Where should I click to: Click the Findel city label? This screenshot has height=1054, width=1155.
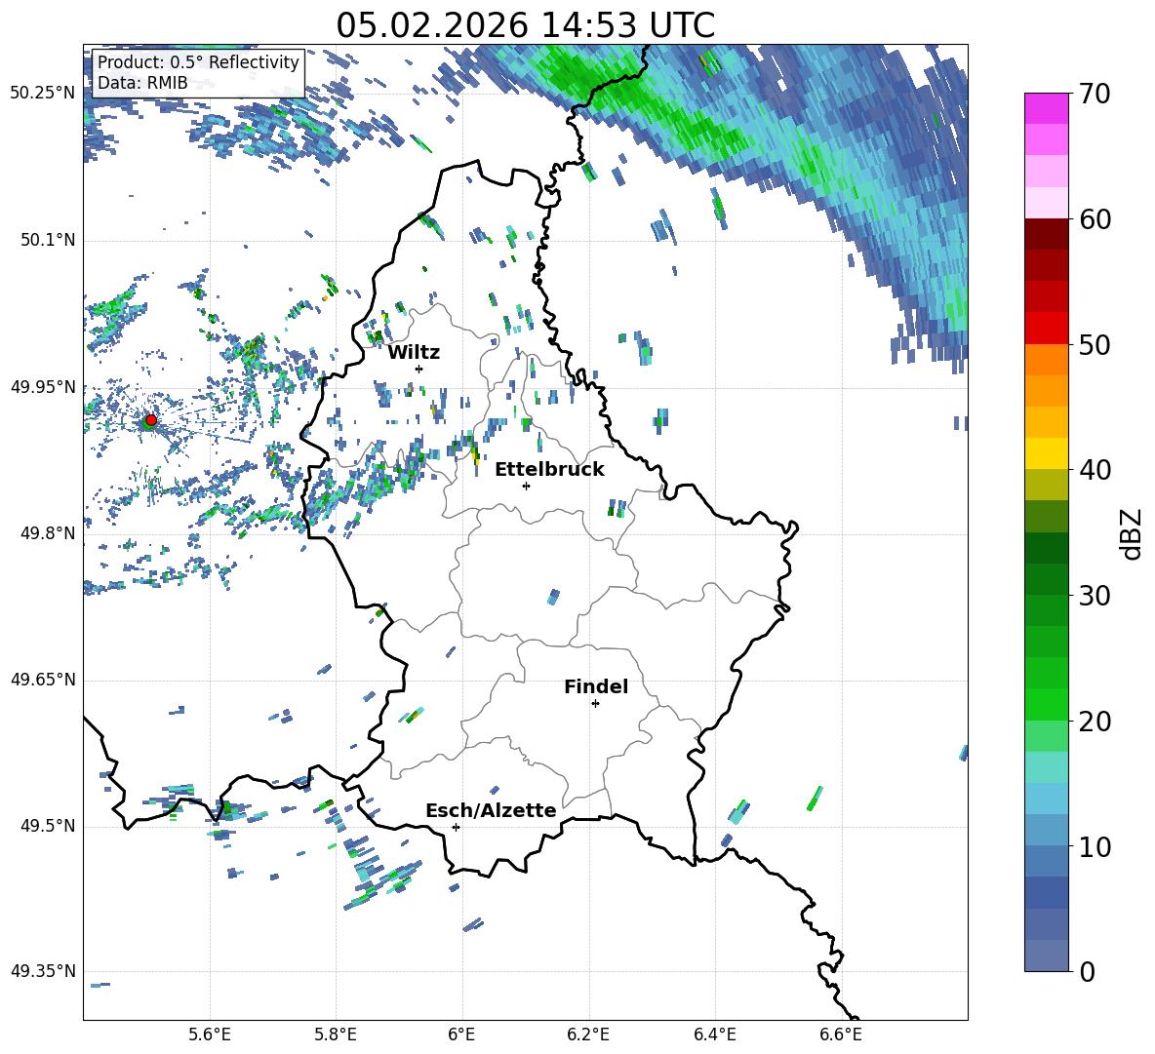click(596, 686)
